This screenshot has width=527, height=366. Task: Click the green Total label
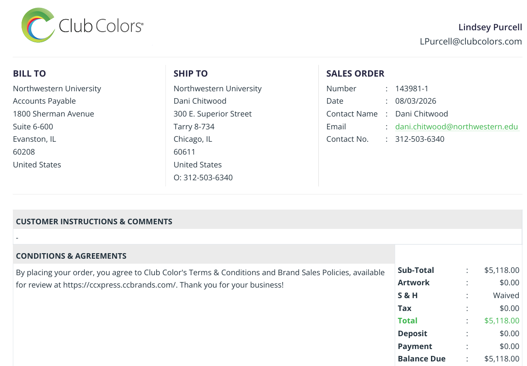(x=408, y=321)
